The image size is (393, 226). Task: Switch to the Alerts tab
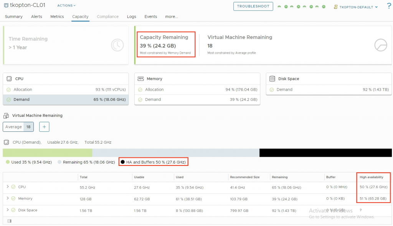tap(36, 17)
